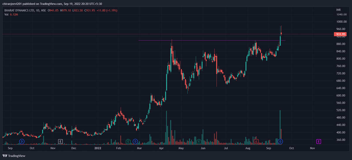Select the blue dividend D marker near late February
The width and height of the screenshot is (352, 160).
(x=135, y=142)
